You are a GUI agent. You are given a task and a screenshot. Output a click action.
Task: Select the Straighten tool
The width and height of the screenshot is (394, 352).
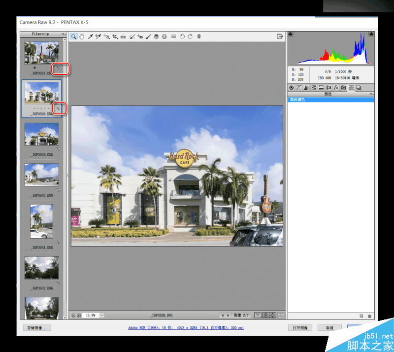(123, 37)
